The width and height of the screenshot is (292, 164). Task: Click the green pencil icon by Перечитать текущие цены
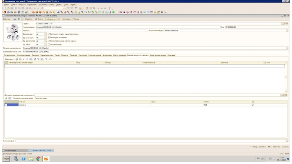(6, 98)
